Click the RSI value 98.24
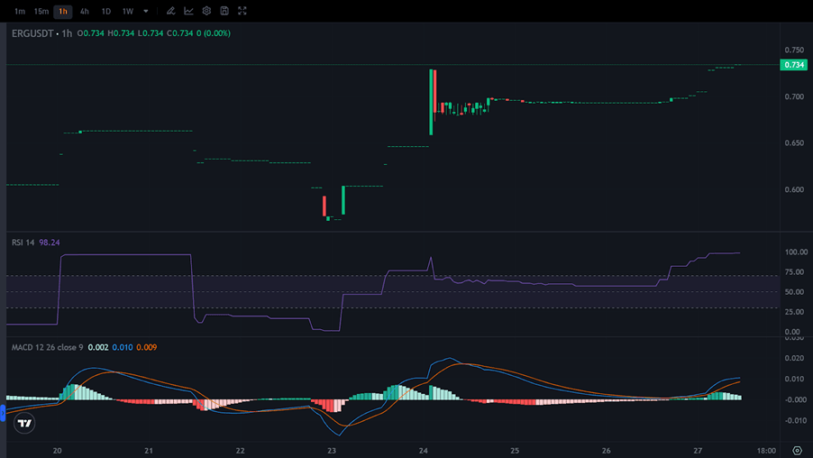This screenshot has width=813, height=458. tap(50, 243)
